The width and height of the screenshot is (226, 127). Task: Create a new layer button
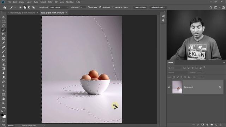coord(216,125)
